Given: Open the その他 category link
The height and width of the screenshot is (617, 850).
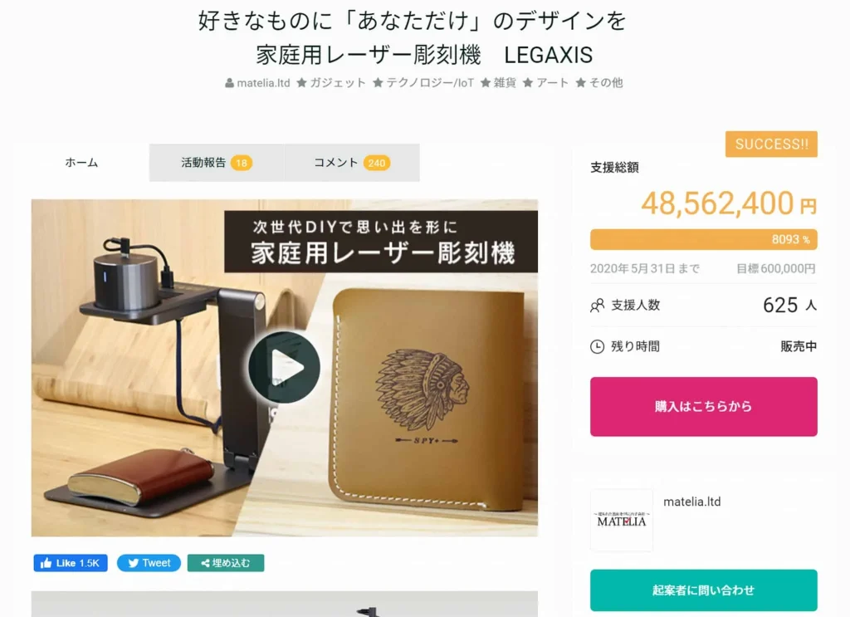Looking at the screenshot, I should [605, 82].
